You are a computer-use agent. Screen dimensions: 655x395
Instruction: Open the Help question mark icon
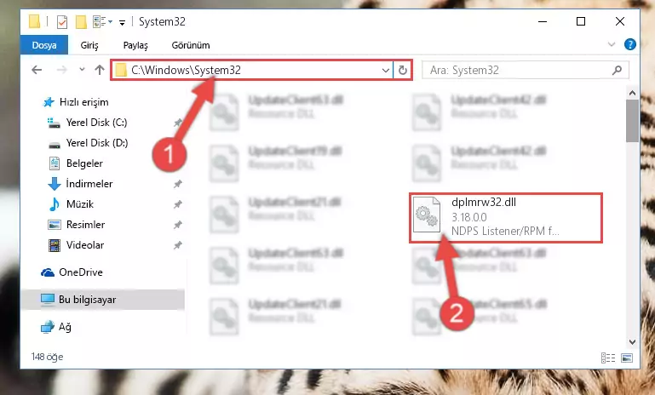coord(629,44)
